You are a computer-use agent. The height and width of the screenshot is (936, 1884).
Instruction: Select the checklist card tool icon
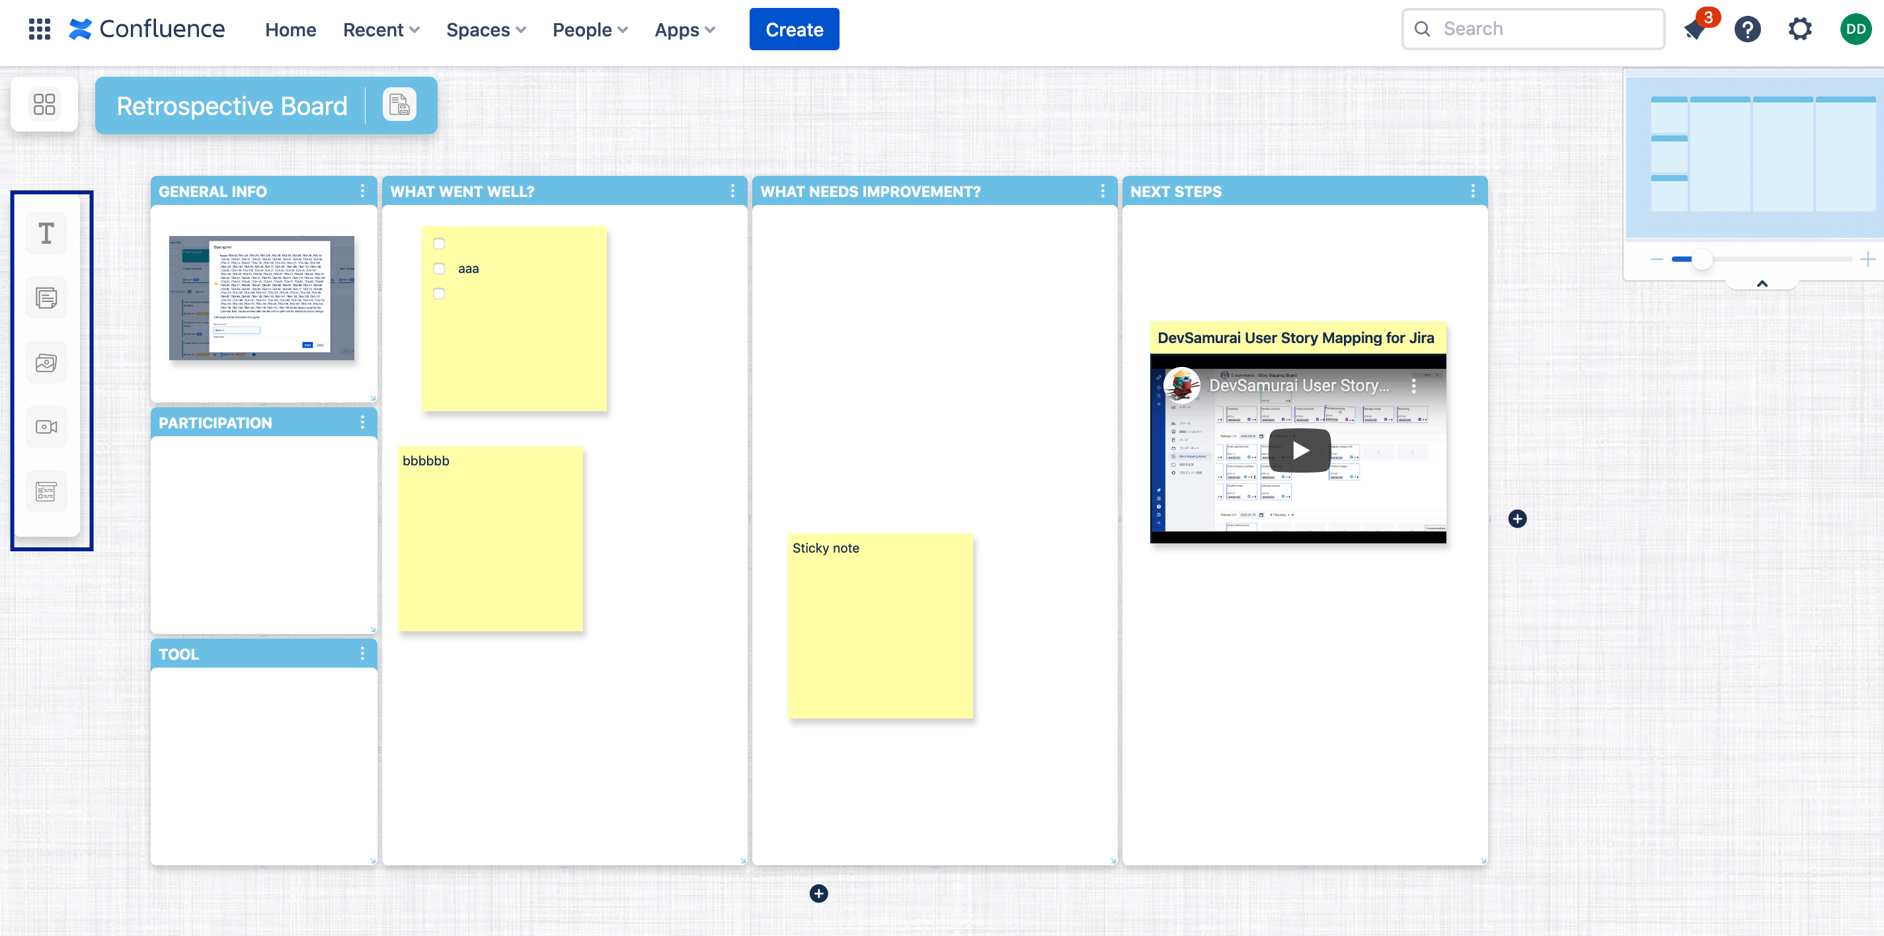(46, 491)
